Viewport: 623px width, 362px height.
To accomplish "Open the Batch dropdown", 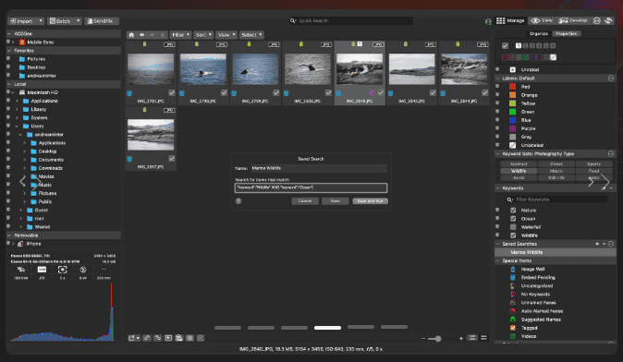I will pos(65,21).
